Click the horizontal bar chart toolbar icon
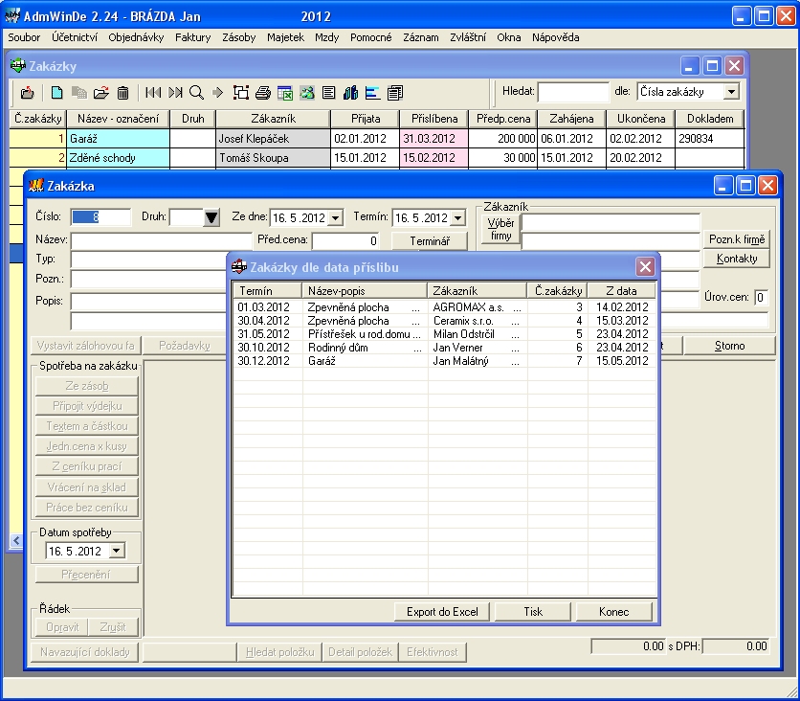The height and width of the screenshot is (701, 800). (373, 92)
